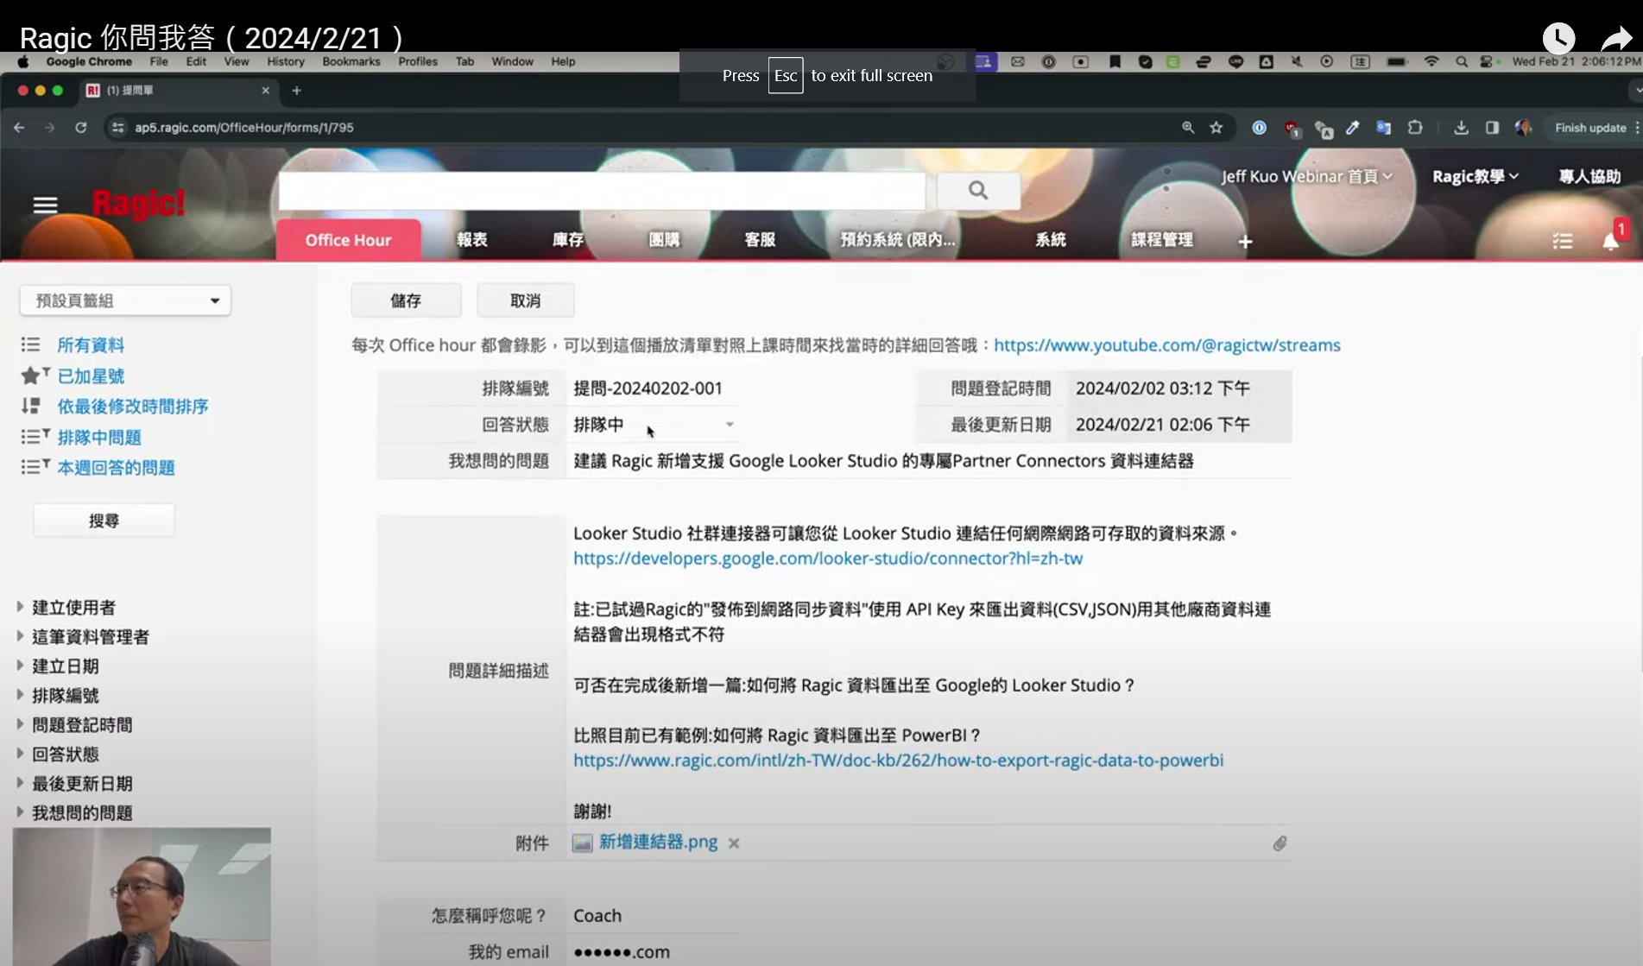Open Jeff Kuo Webinar 首頁 dropdown
This screenshot has width=1643, height=966.
point(1307,177)
